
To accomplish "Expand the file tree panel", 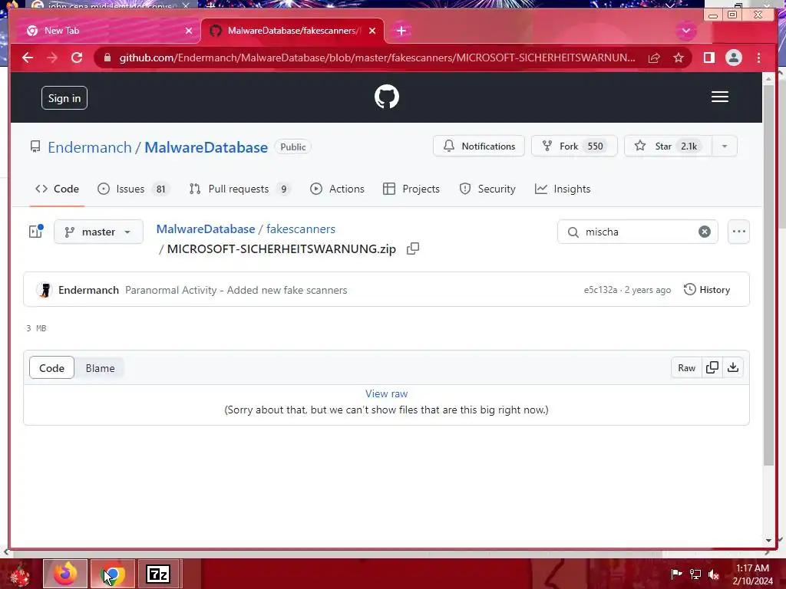I will pos(36,231).
